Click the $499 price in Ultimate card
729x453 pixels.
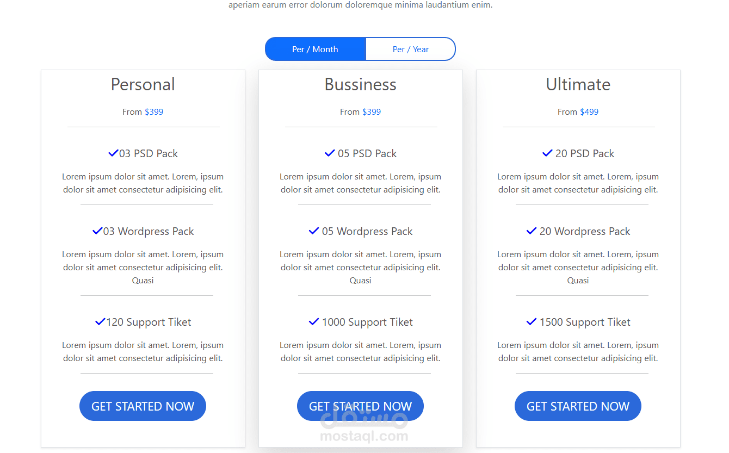coord(589,111)
